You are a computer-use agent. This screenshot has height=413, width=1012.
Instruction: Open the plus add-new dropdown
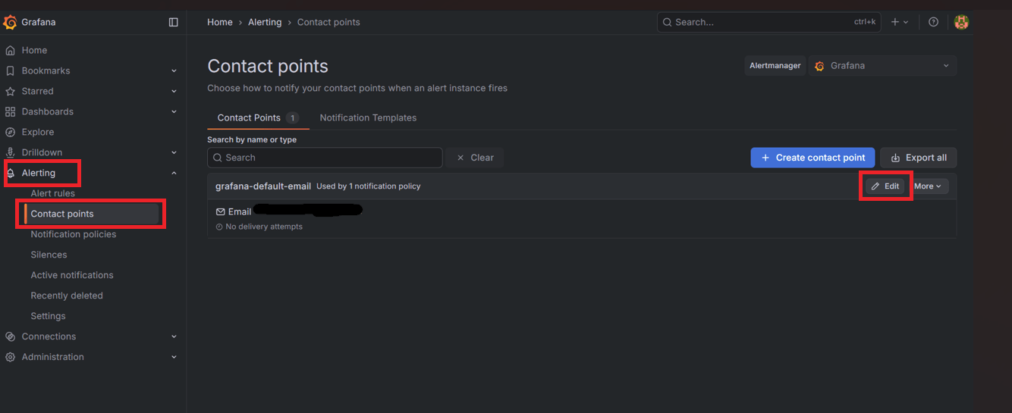tap(900, 23)
